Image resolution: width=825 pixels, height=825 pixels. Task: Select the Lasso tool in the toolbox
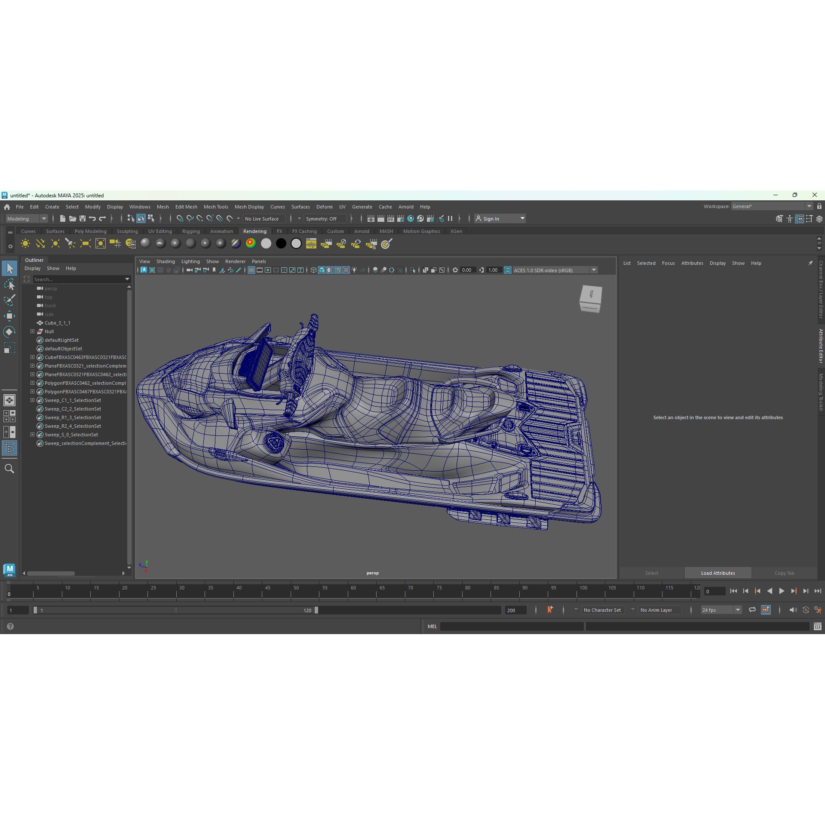click(x=9, y=285)
